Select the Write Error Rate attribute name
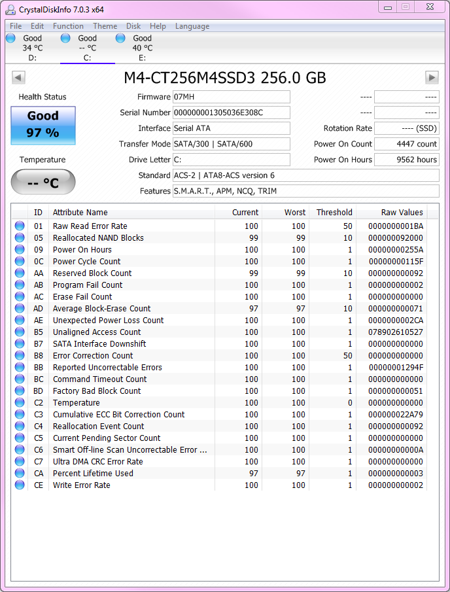450x592 pixels. click(82, 485)
